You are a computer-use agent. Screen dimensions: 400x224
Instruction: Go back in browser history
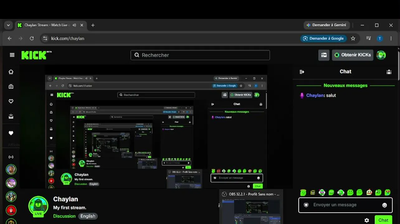click(10, 38)
